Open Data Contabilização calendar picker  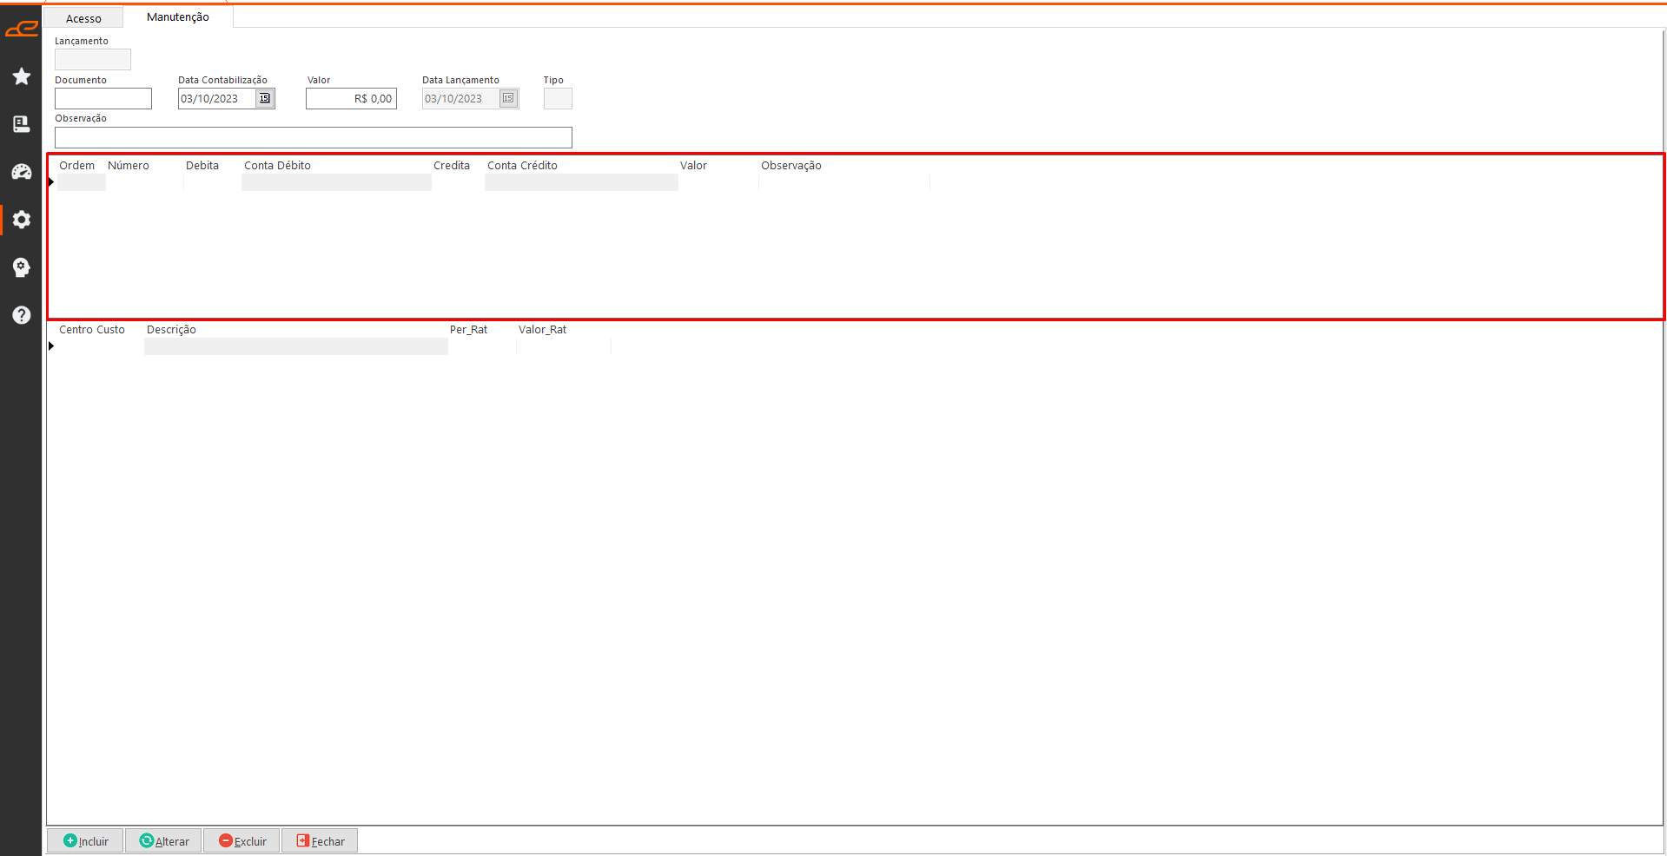point(265,98)
